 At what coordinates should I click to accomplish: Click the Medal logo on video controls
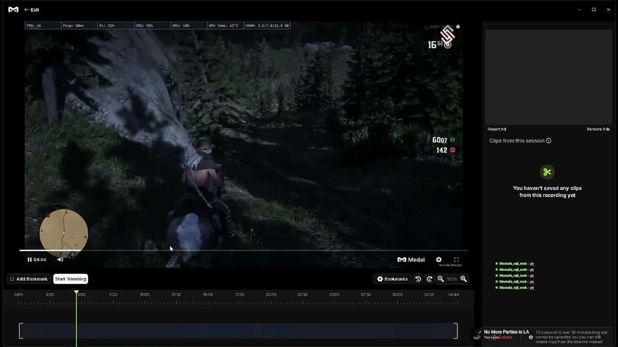[411, 259]
